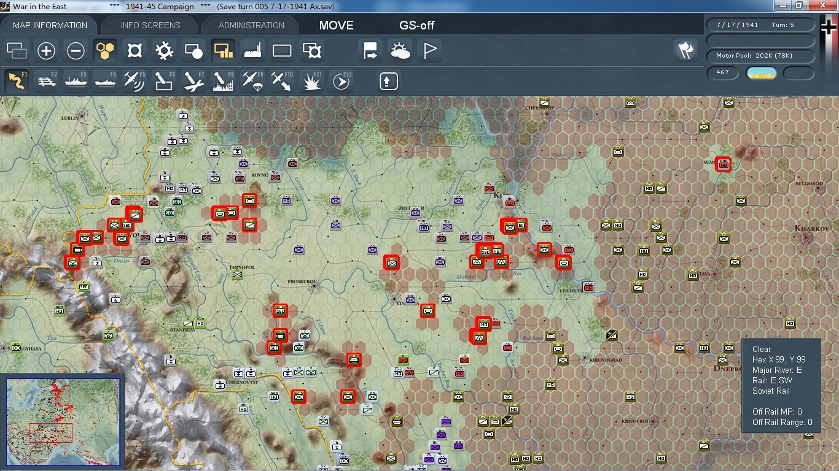Show the weather using the sun-and-cloud icon
The height and width of the screenshot is (471, 839).
(400, 51)
